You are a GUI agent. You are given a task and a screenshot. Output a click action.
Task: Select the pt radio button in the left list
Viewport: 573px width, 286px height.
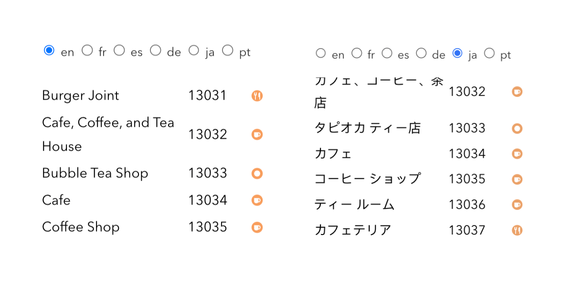click(228, 50)
